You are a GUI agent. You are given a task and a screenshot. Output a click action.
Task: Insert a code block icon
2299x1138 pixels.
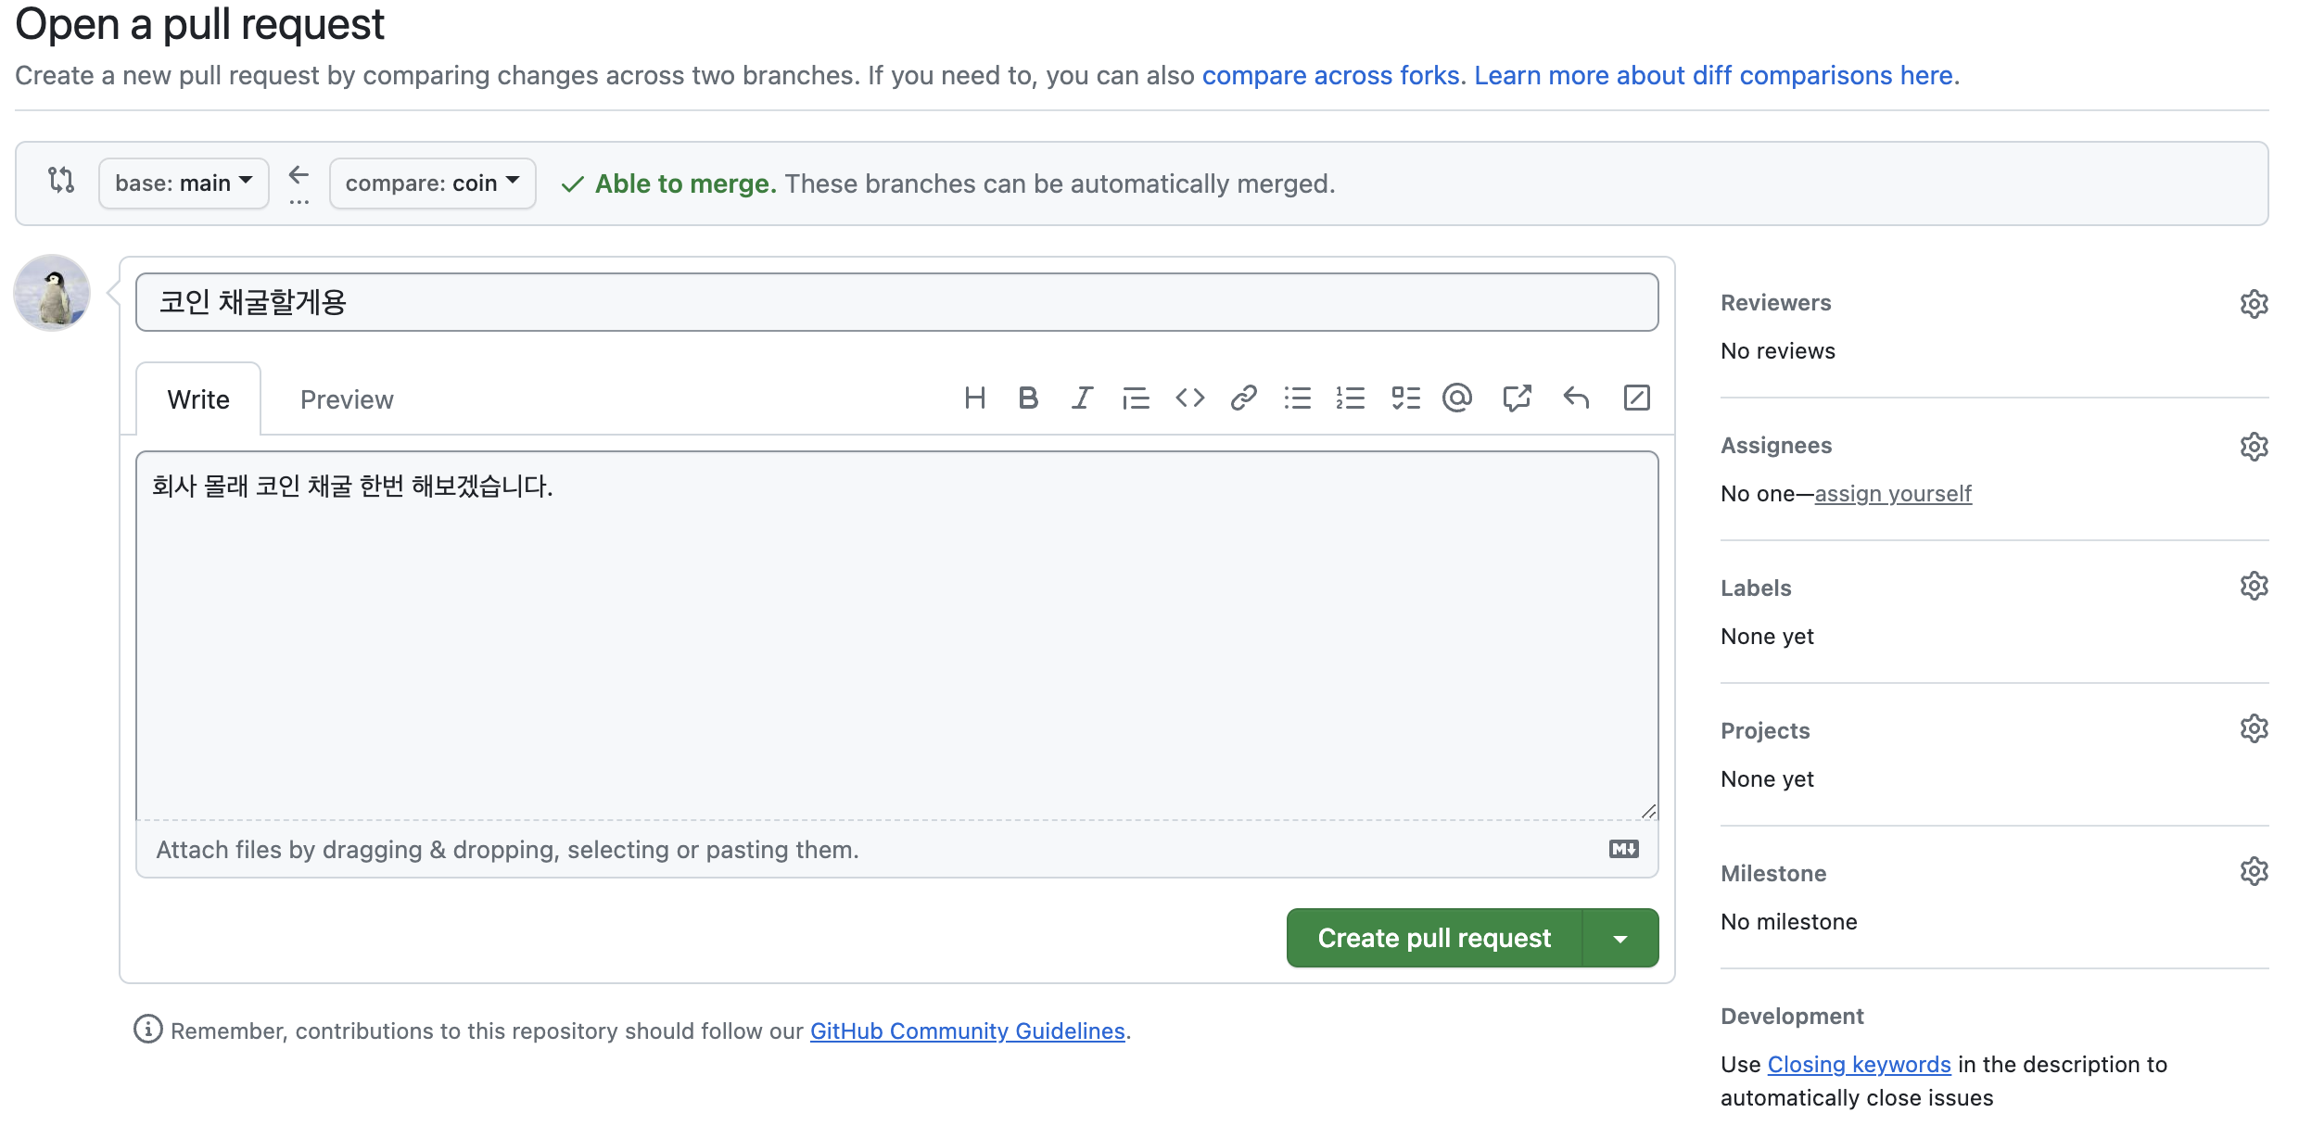pyautogui.click(x=1189, y=398)
